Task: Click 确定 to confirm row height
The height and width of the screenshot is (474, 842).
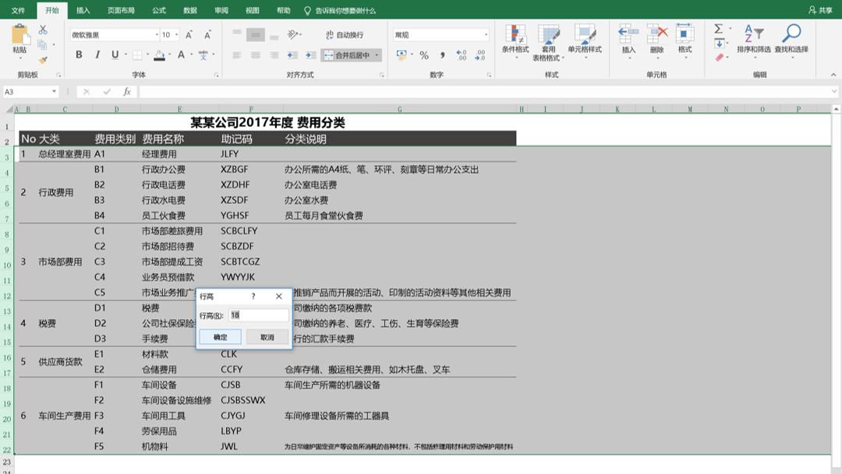Action: [x=221, y=336]
